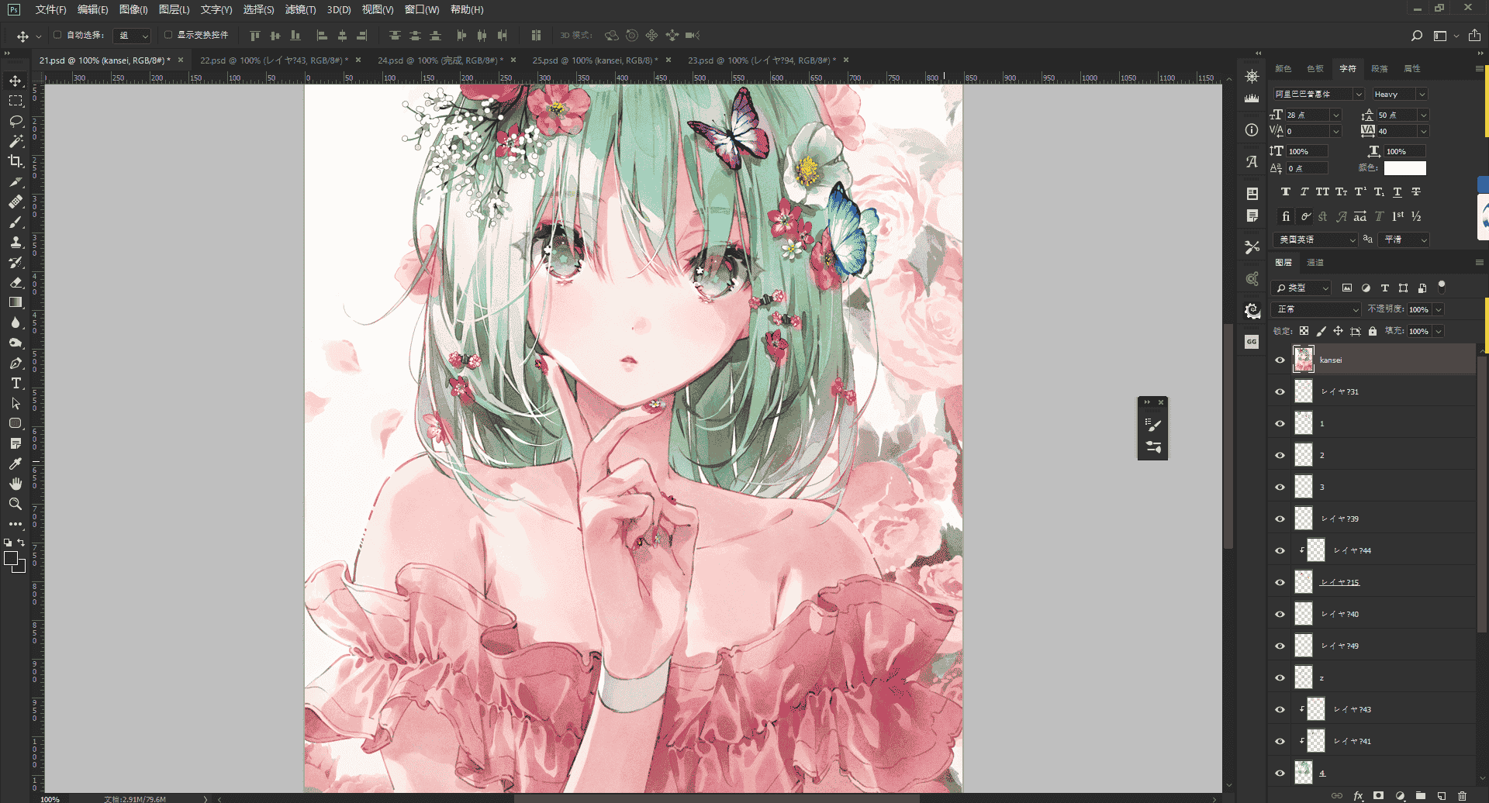Click the lock all layer icon

(1373, 331)
